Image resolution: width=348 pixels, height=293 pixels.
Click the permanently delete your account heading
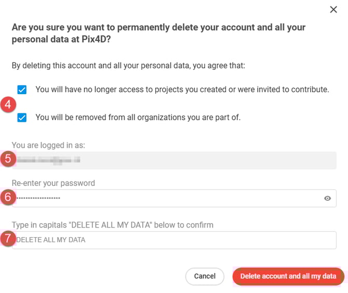158,33
